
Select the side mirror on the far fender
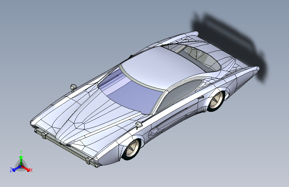click(x=73, y=88)
